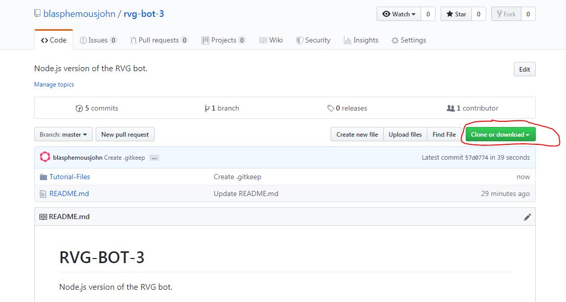The width and height of the screenshot is (566, 302).
Task: Click the watcher count next to Watch
Action: (x=428, y=14)
